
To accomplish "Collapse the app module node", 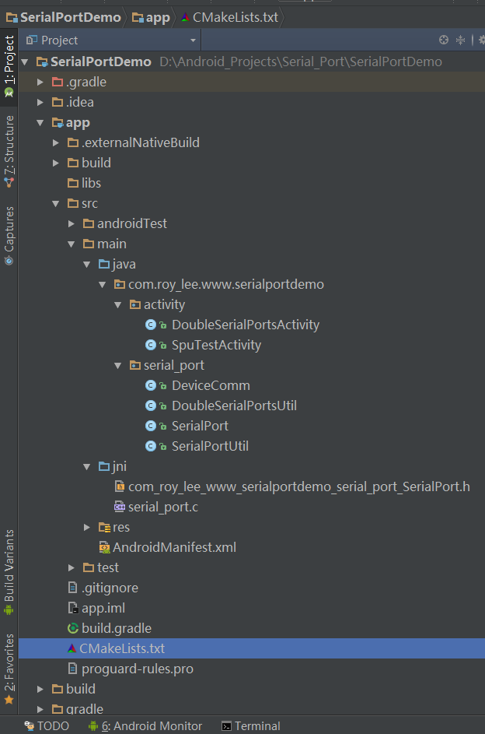I will [41, 122].
